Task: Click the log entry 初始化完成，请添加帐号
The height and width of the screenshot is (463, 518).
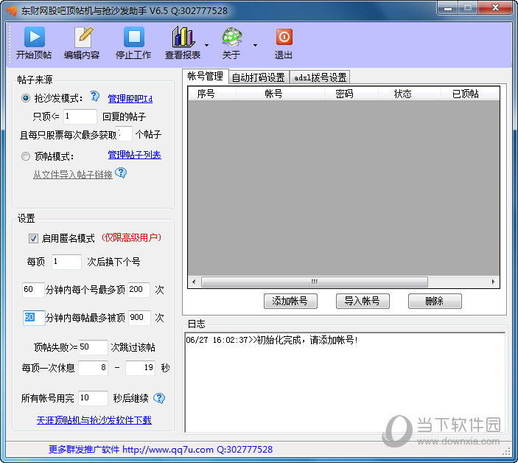Action: (x=272, y=340)
